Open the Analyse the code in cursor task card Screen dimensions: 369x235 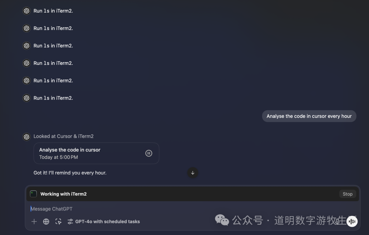click(x=96, y=153)
